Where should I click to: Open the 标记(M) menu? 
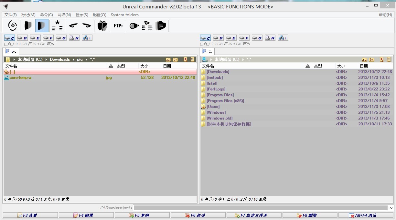(28, 15)
